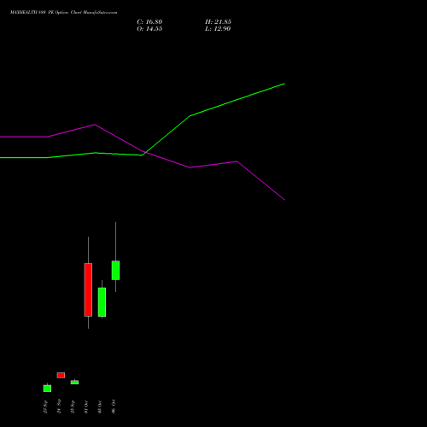
Task: Click the open value "O: 14.55"
Action: pos(149,29)
